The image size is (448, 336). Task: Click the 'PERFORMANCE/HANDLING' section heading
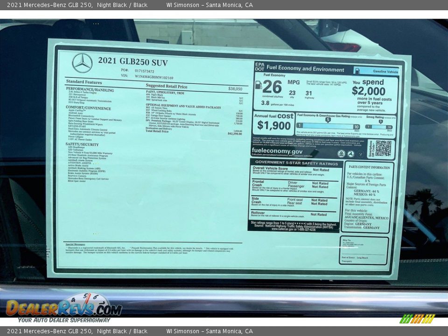pos(90,90)
